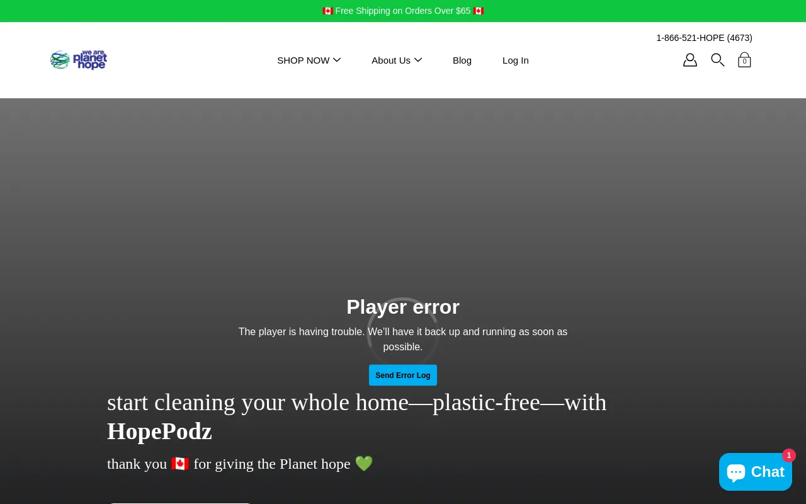This screenshot has width=806, height=504.
Task: Go home via Planet Hope logo
Action: pos(79,60)
